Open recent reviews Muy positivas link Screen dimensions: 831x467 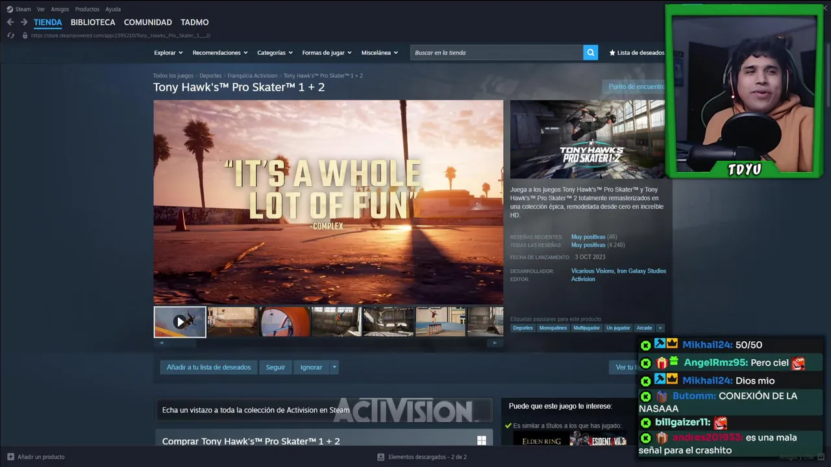pos(588,237)
